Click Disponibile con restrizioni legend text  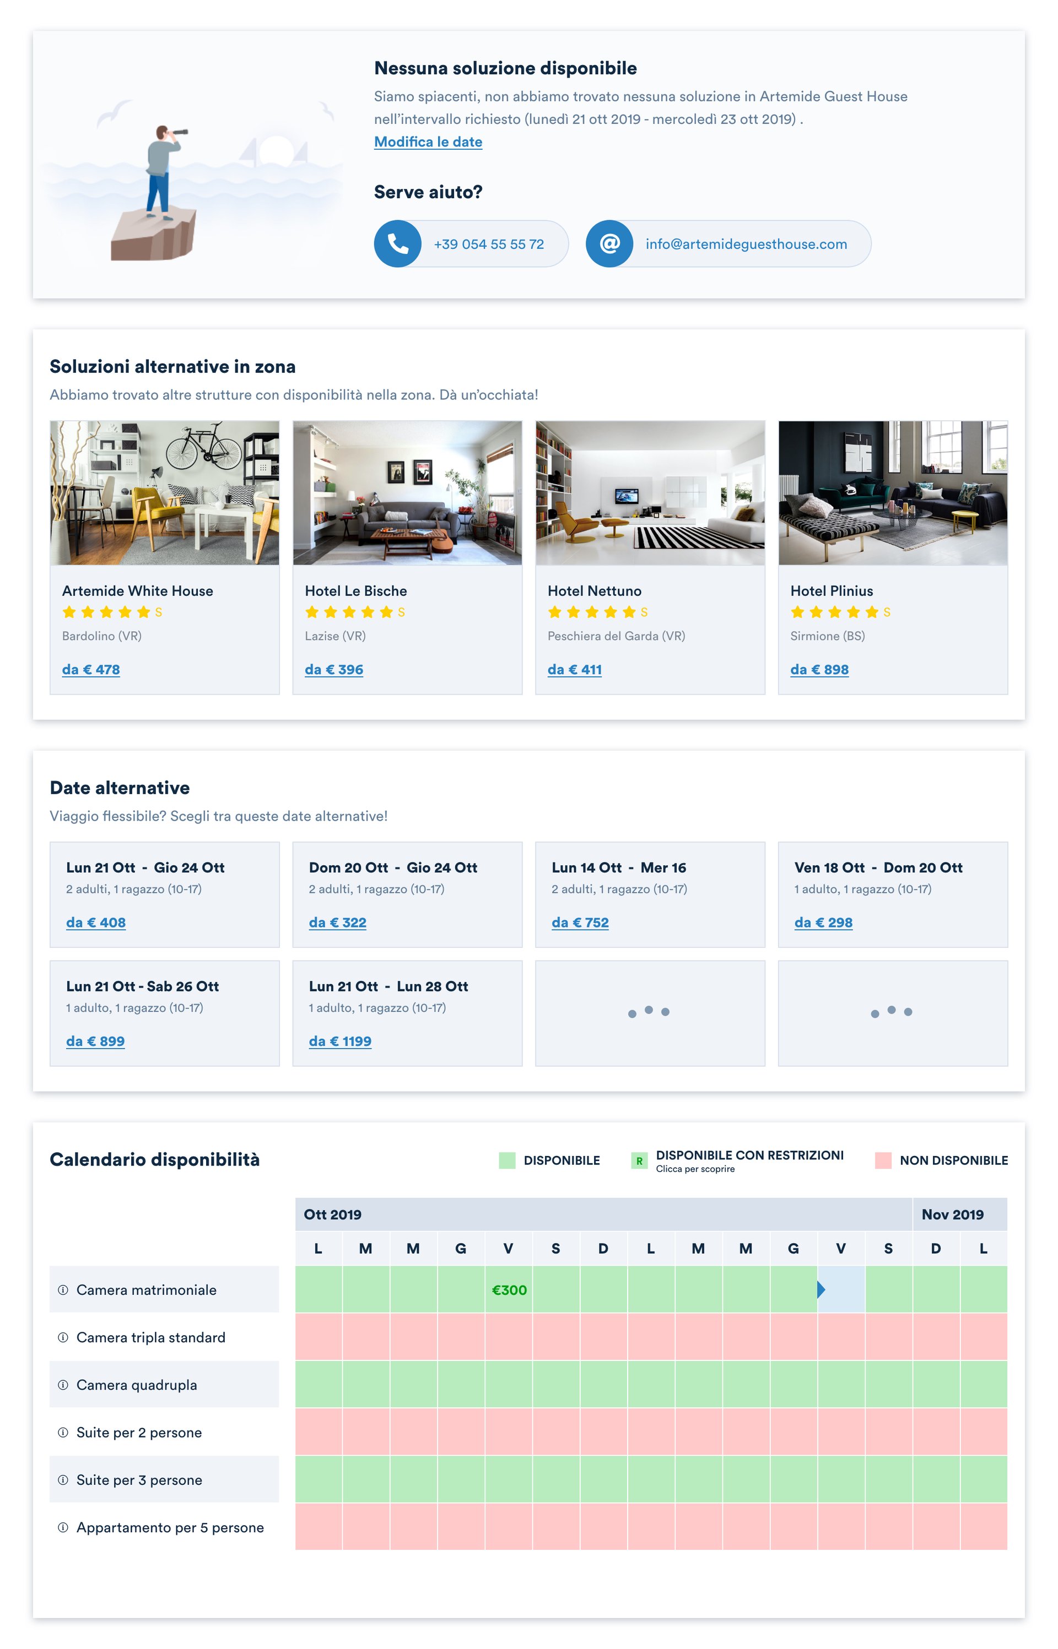coord(749,1156)
